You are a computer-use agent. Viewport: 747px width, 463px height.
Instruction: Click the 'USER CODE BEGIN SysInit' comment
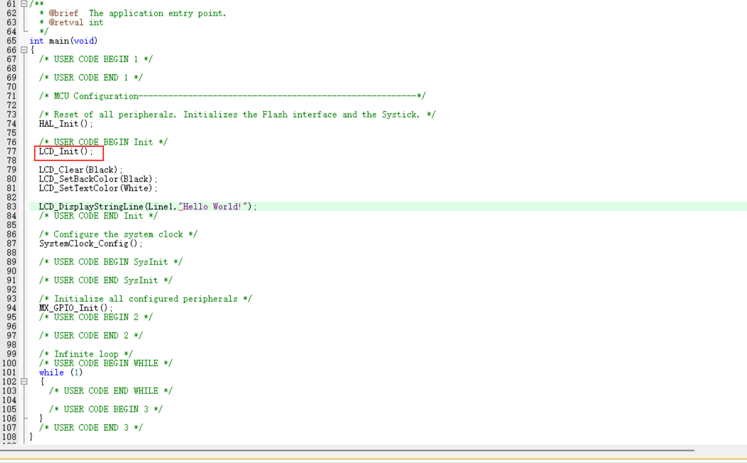click(x=111, y=262)
